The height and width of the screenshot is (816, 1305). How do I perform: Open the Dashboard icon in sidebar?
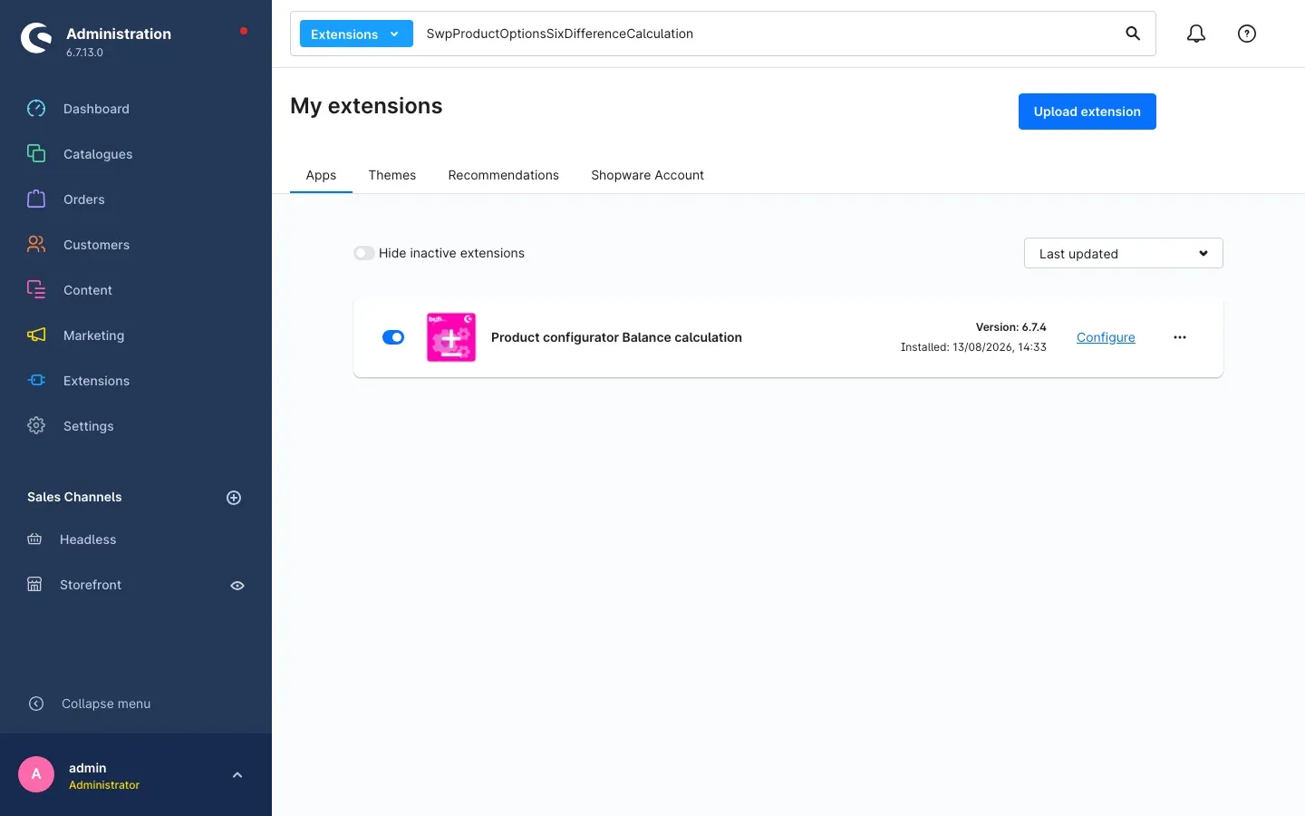pos(36,109)
